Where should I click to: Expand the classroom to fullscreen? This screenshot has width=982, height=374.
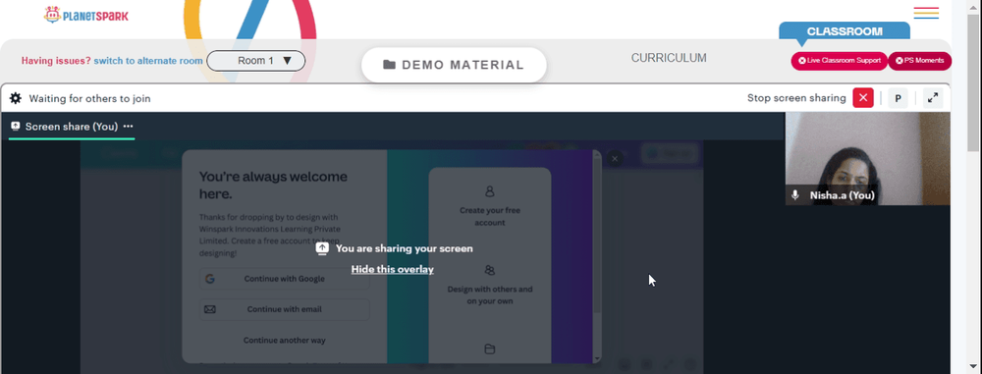[933, 98]
